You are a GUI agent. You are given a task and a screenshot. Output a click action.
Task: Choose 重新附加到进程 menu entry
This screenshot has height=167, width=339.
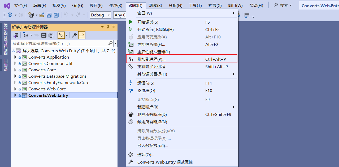coord(182,67)
